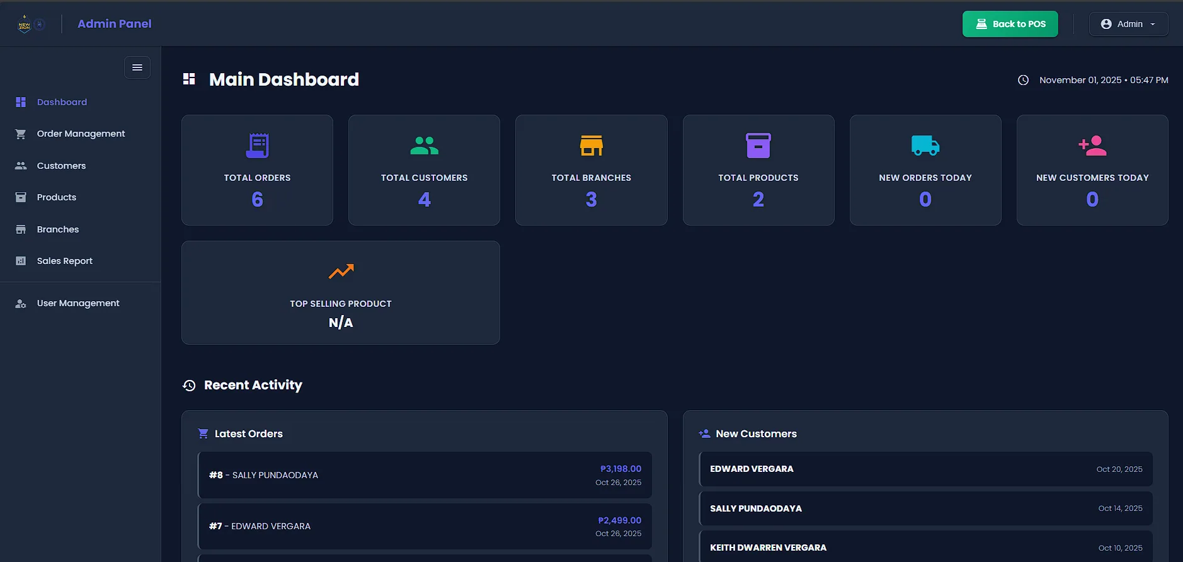Click the pink add-person icon on New Customers Today
The image size is (1183, 562).
tap(1092, 146)
